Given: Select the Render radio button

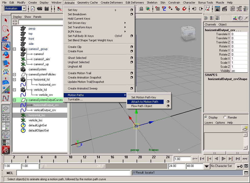Looking at the screenshot, I should 225,117.
